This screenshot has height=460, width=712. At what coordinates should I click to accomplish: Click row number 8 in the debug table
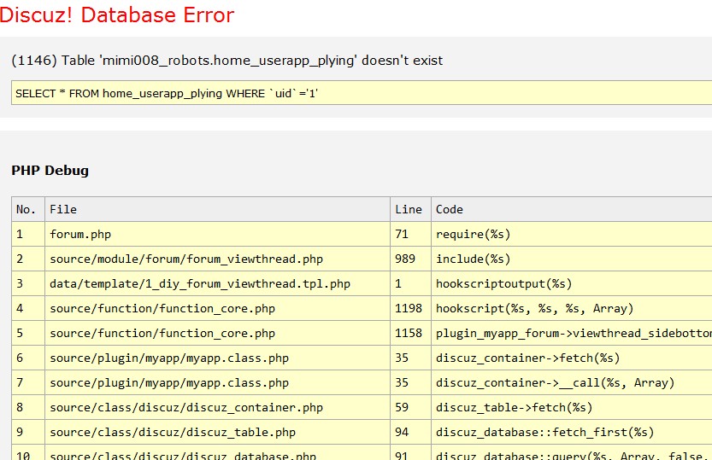coord(28,407)
